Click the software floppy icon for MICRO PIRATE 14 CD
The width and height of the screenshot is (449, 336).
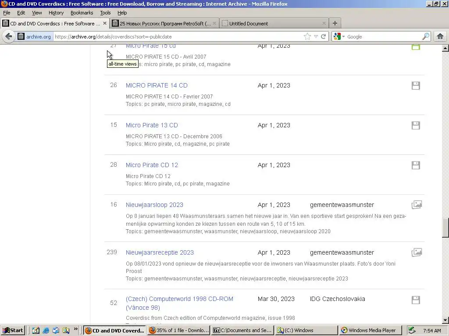[416, 85]
